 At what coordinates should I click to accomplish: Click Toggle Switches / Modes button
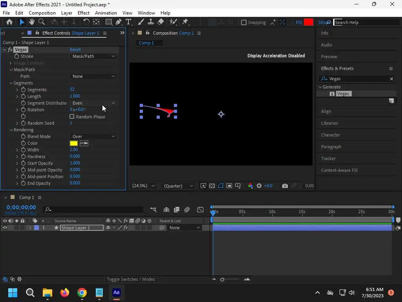(131, 279)
